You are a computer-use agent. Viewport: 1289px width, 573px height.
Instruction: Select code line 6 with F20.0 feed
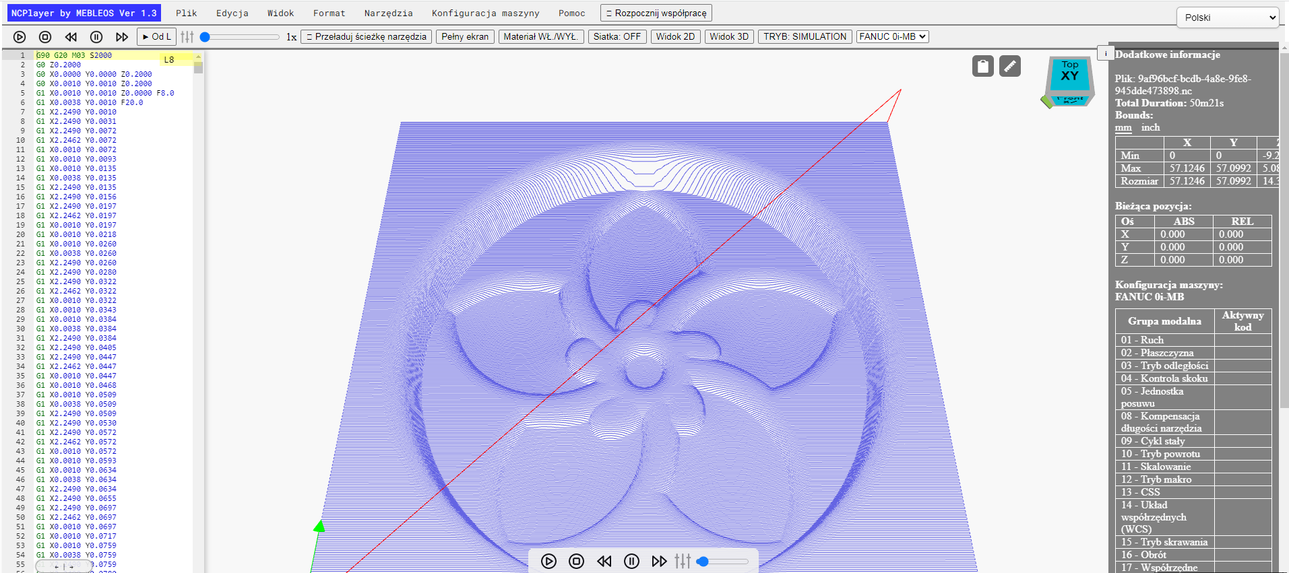90,102
